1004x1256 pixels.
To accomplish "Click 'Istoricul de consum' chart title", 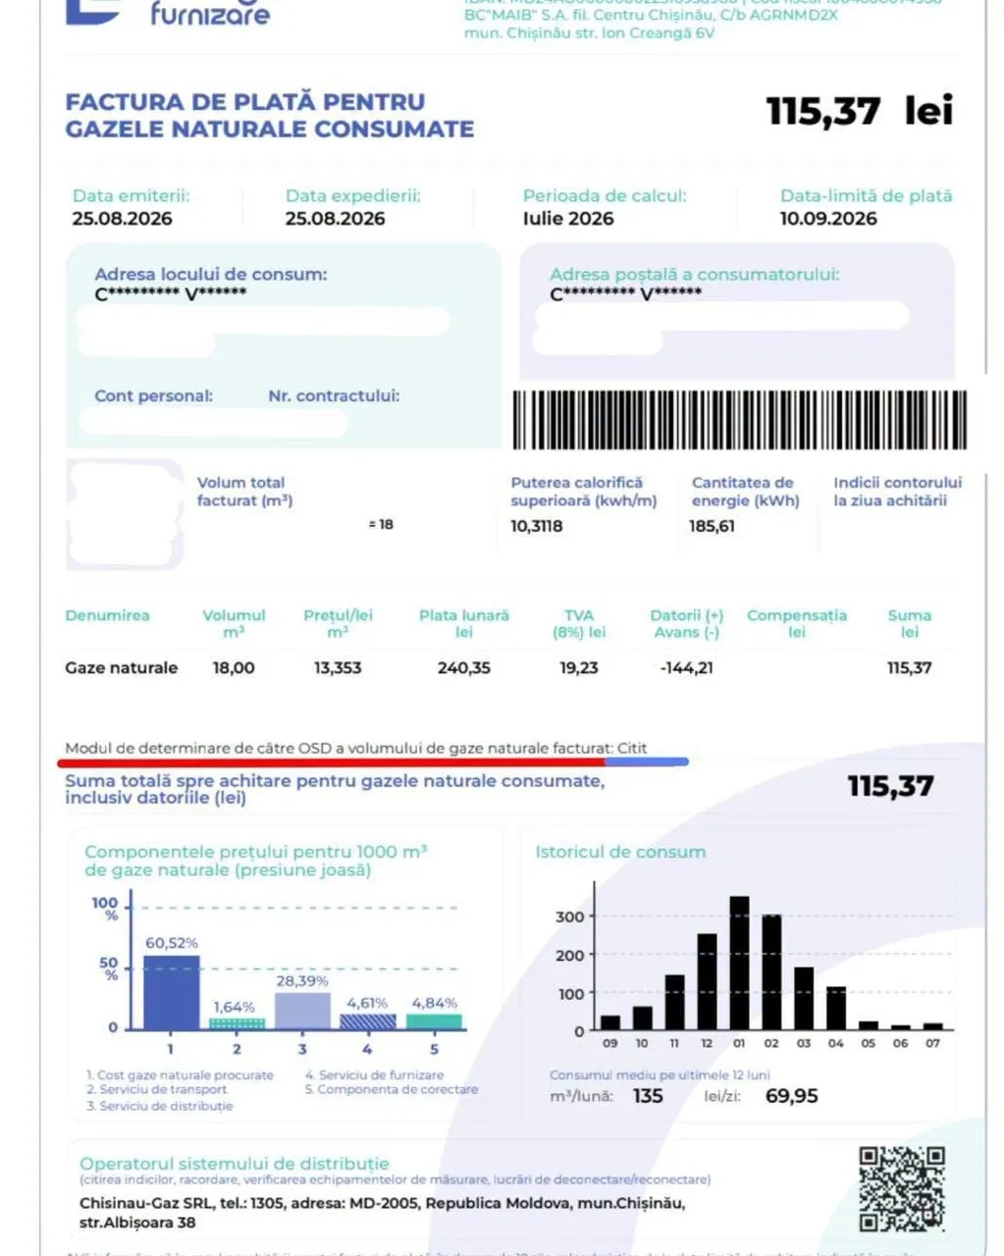I will [x=620, y=852].
